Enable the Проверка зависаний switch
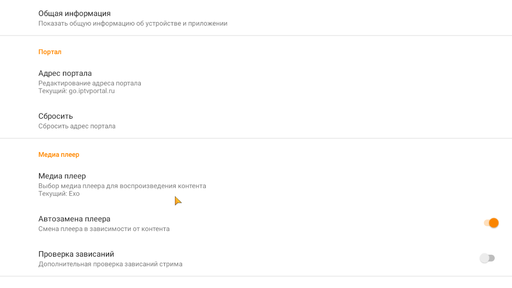 [x=488, y=258]
